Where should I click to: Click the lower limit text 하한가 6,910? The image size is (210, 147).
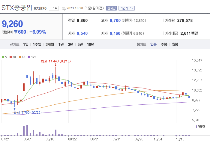[133, 33]
